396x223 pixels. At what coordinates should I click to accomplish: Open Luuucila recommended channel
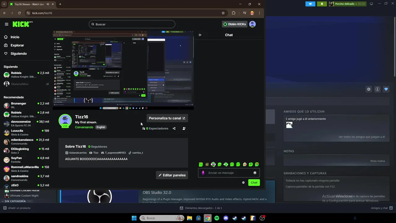point(26,133)
